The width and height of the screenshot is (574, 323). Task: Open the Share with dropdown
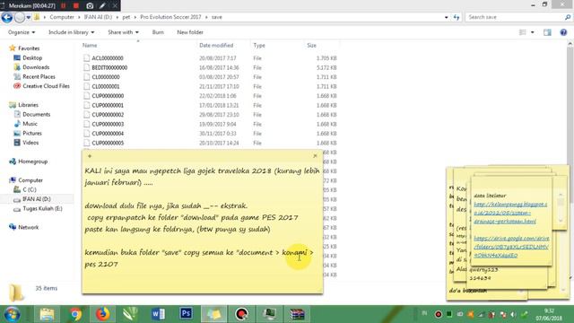(123, 32)
